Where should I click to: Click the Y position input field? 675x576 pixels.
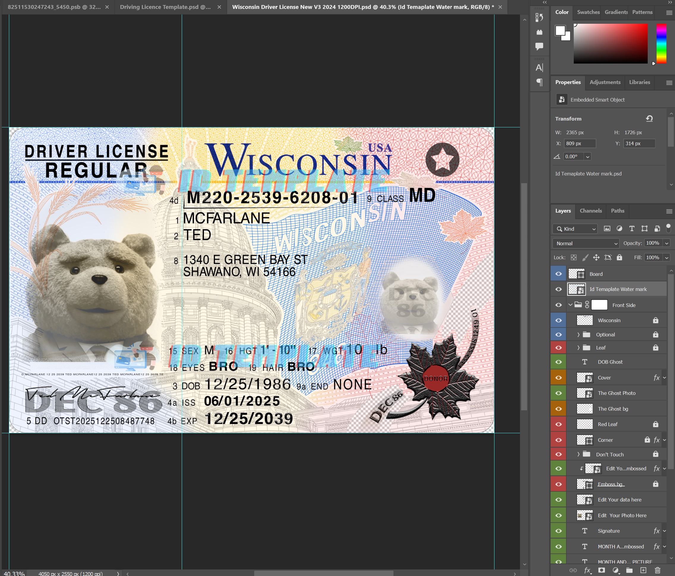(x=639, y=144)
